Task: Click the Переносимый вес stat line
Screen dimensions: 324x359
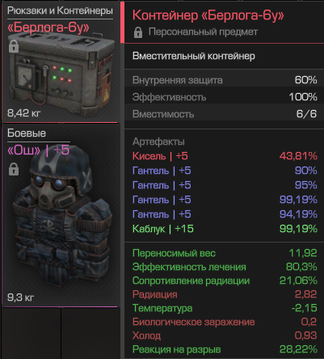Action: tap(225, 253)
